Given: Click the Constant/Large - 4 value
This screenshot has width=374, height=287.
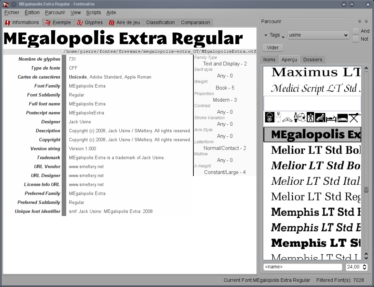Looking at the screenshot, I should click(x=225, y=172).
